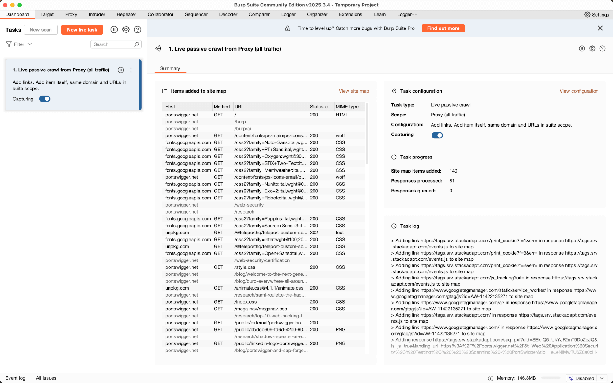Click the lock icon in the Pro banner
Image resolution: width=613 pixels, height=383 pixels.
(287, 28)
